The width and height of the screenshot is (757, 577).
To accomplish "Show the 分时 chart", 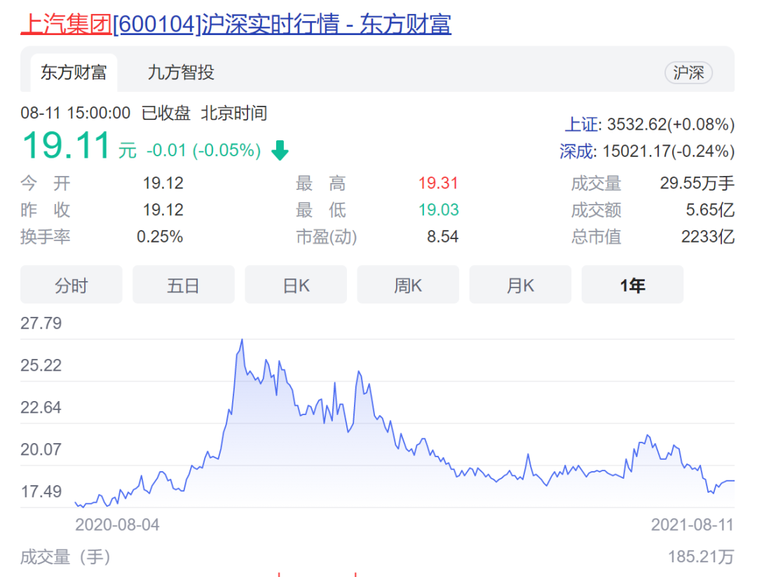I will click(x=71, y=285).
